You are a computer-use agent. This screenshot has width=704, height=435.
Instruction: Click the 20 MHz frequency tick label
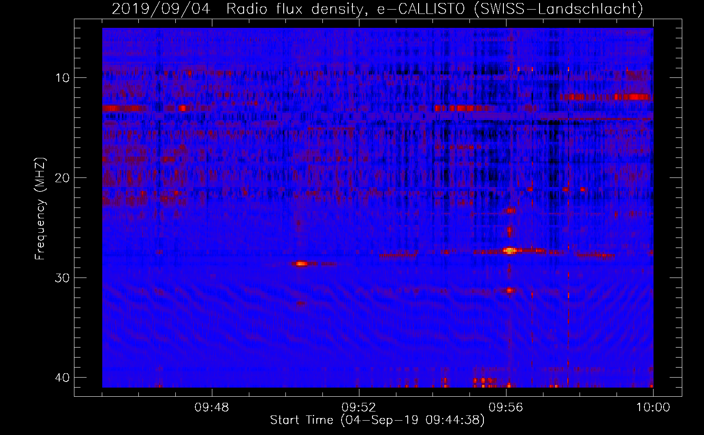63,178
